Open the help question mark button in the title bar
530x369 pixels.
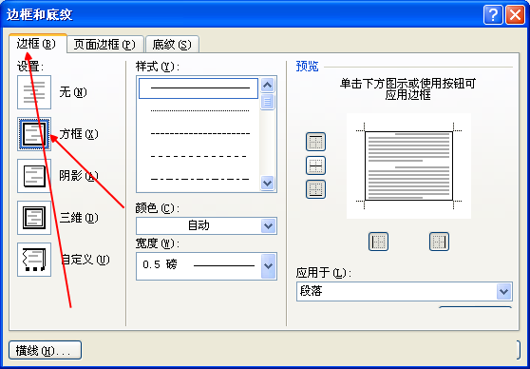tap(493, 15)
